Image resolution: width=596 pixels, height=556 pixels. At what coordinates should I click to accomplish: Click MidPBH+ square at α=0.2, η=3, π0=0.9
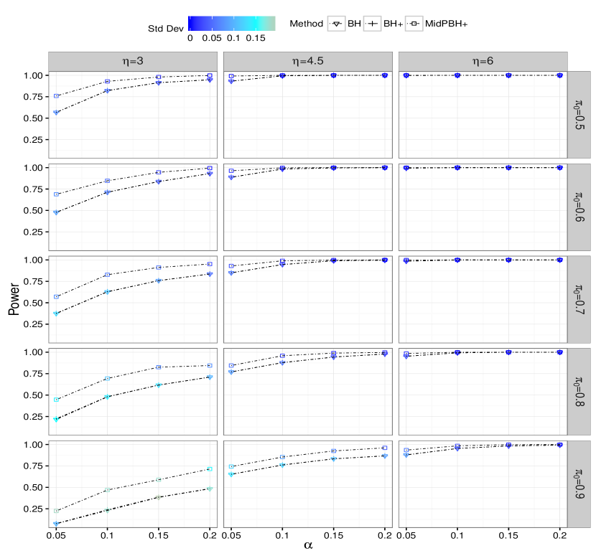(210, 469)
